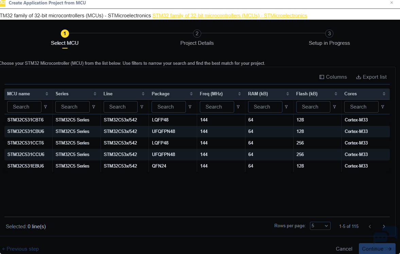The height and width of the screenshot is (254, 400).
Task: Select row STM32C531CBT6
Action: click(197, 120)
